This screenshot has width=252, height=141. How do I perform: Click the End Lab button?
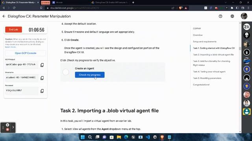coord(13,30)
